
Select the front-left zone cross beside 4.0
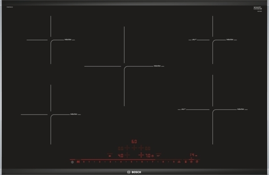coord(127,155)
